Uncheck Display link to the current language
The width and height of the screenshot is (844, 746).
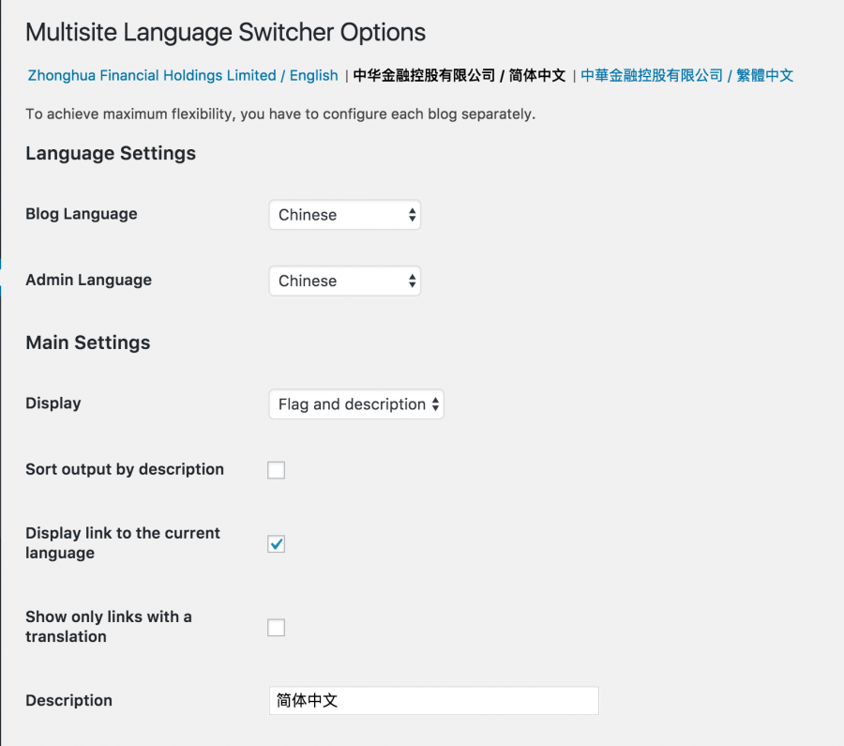tap(277, 544)
